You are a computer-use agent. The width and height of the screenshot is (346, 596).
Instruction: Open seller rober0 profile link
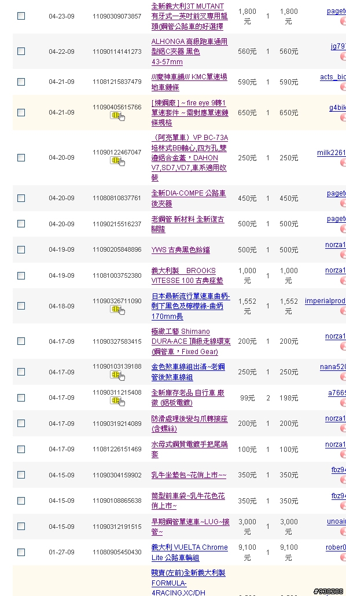click(336, 547)
